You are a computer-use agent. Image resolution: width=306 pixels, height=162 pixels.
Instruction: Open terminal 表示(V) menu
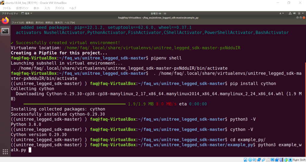pyautogui.click(x=39, y=22)
